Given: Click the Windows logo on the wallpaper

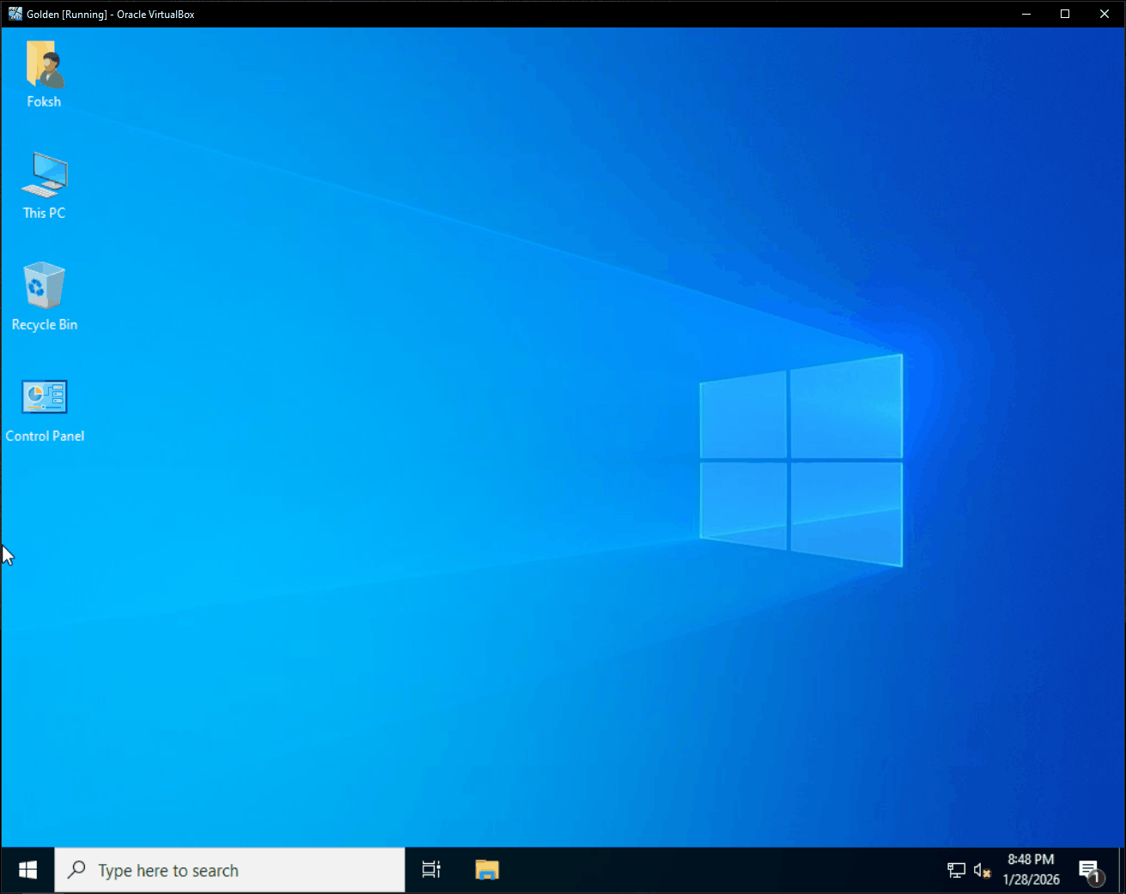Looking at the screenshot, I should [x=800, y=460].
